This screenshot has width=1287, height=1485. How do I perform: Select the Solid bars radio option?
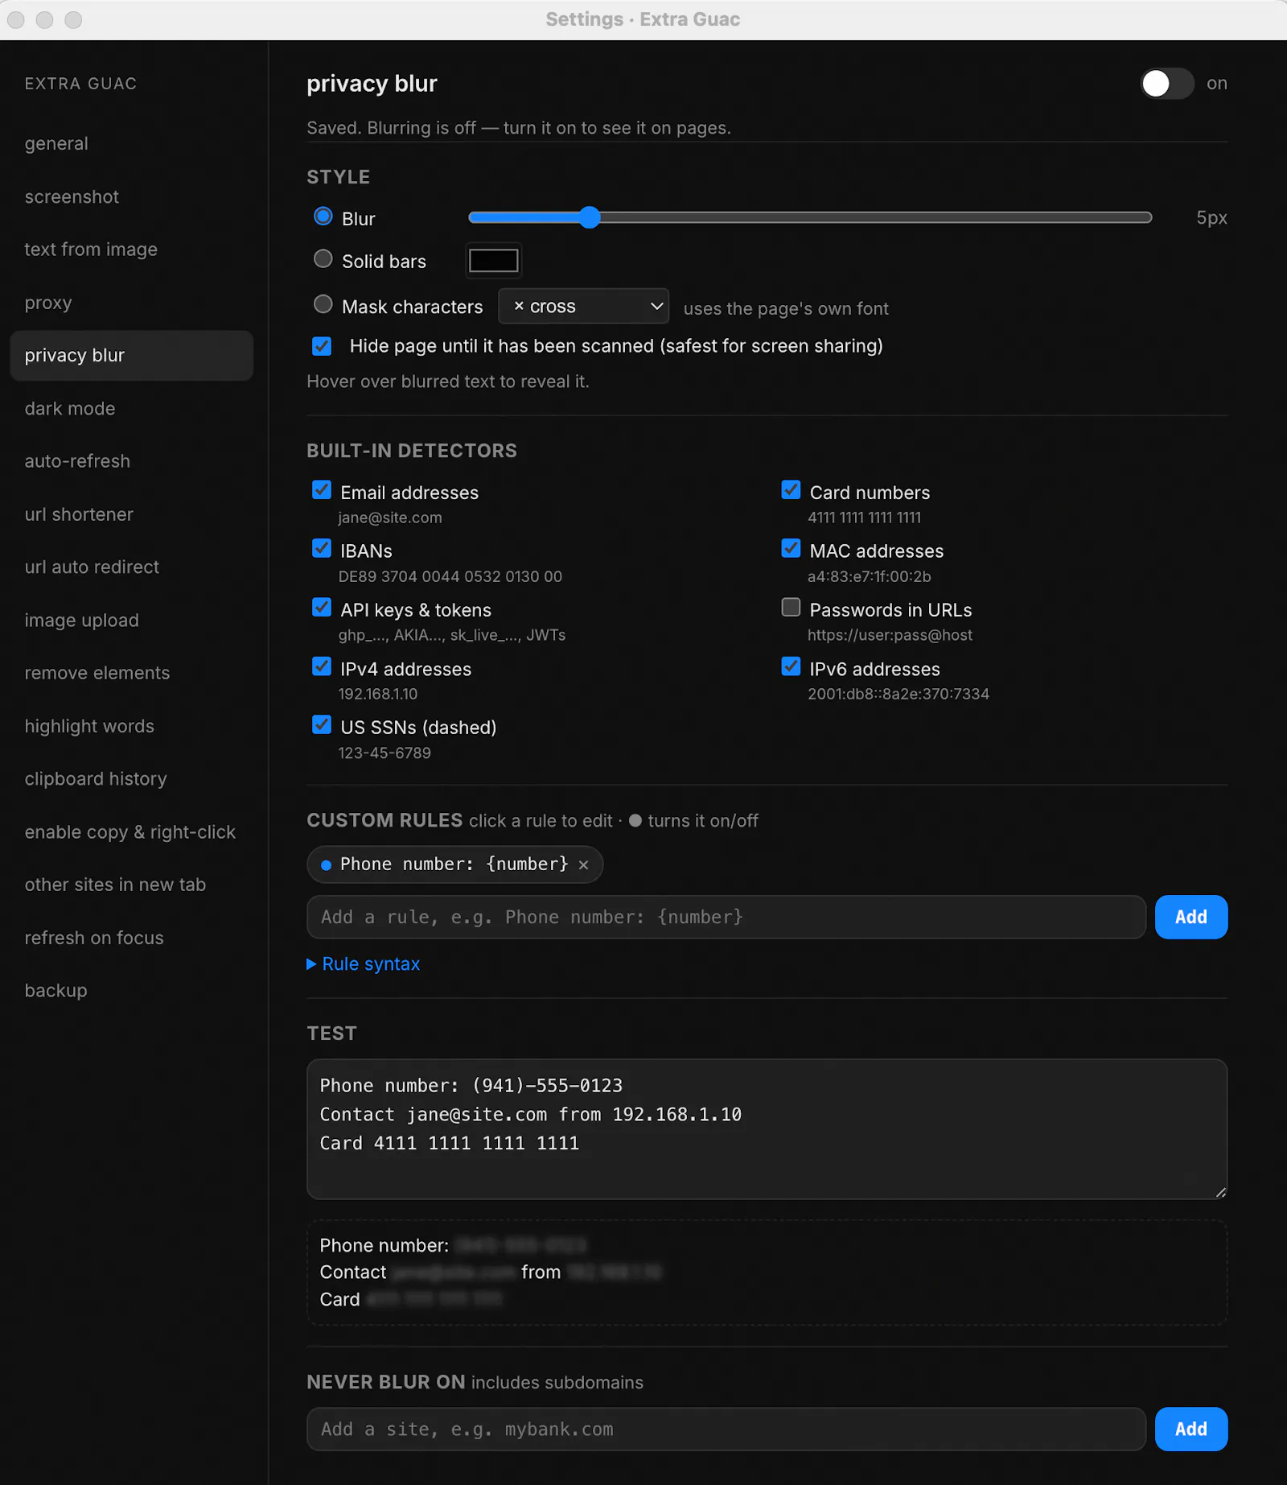click(x=323, y=259)
